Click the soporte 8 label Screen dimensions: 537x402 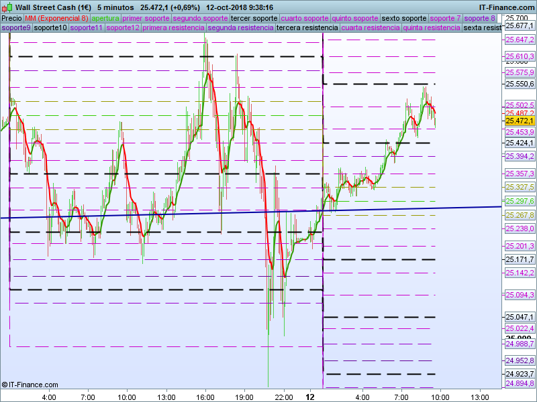pyautogui.click(x=479, y=18)
